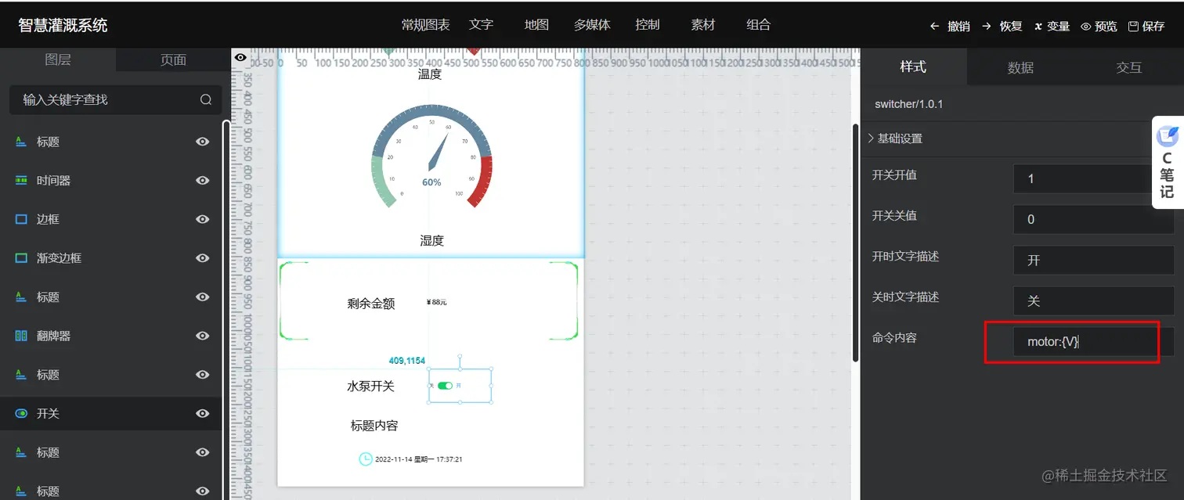Select the 水泵开关 label on canvas
1184x500 pixels.
point(371,386)
